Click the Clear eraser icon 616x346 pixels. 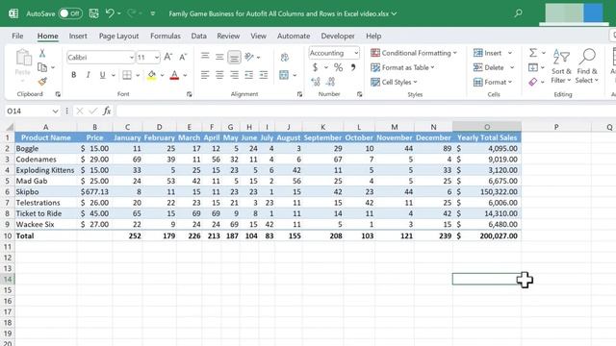532,82
